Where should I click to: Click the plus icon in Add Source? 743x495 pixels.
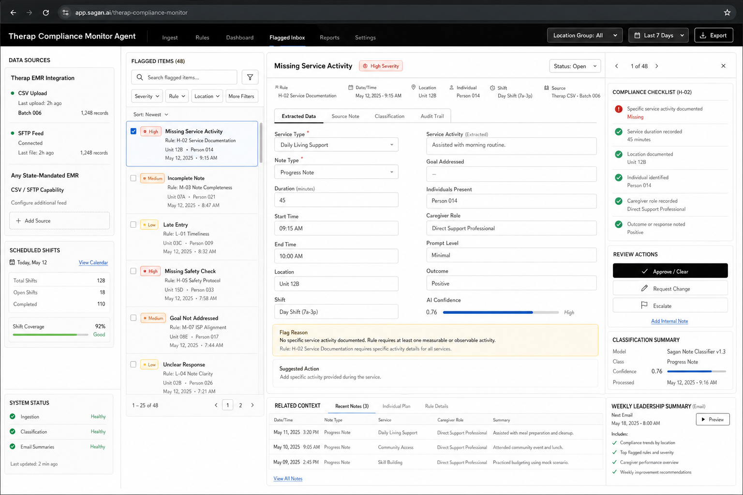18,221
